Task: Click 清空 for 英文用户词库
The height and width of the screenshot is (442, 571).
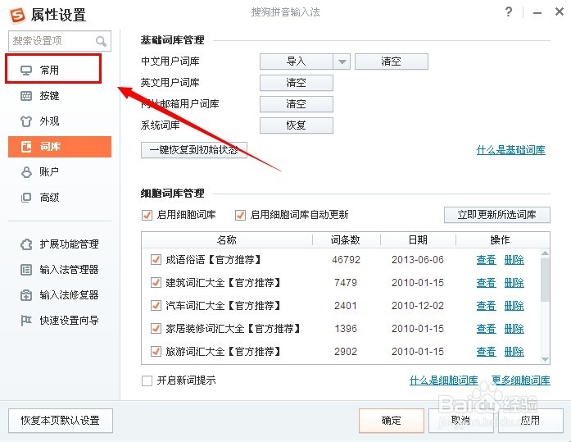Action: 296,83
